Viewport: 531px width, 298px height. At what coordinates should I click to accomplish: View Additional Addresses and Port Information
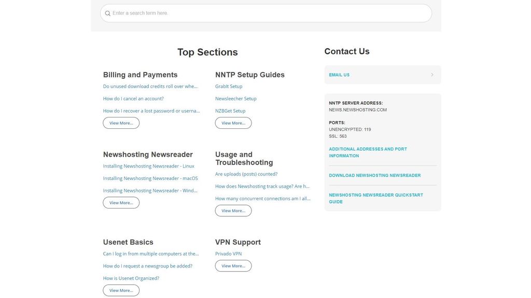pos(367,152)
